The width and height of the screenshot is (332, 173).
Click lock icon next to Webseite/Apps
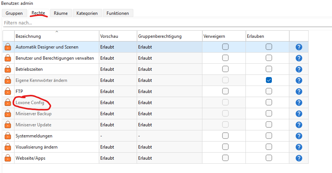[x=8, y=158]
